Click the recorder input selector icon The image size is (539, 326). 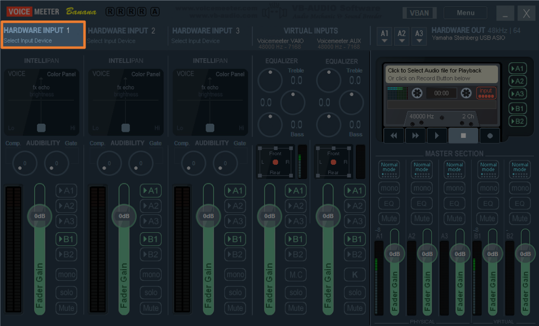pos(486,93)
